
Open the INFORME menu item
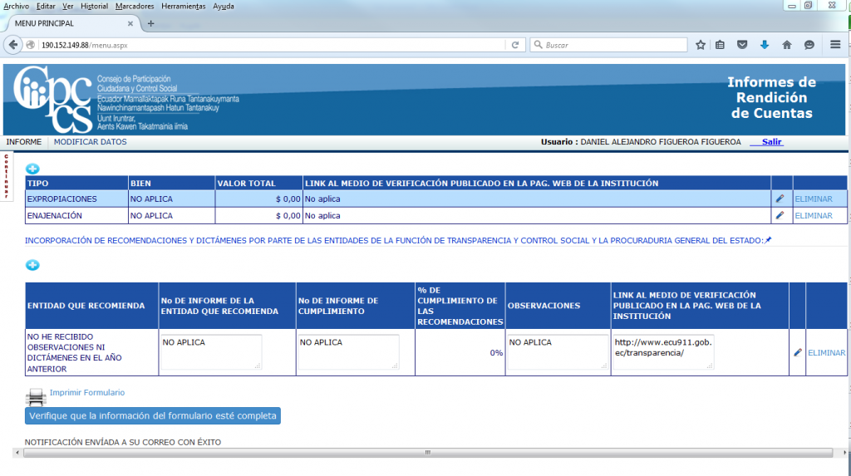point(23,142)
